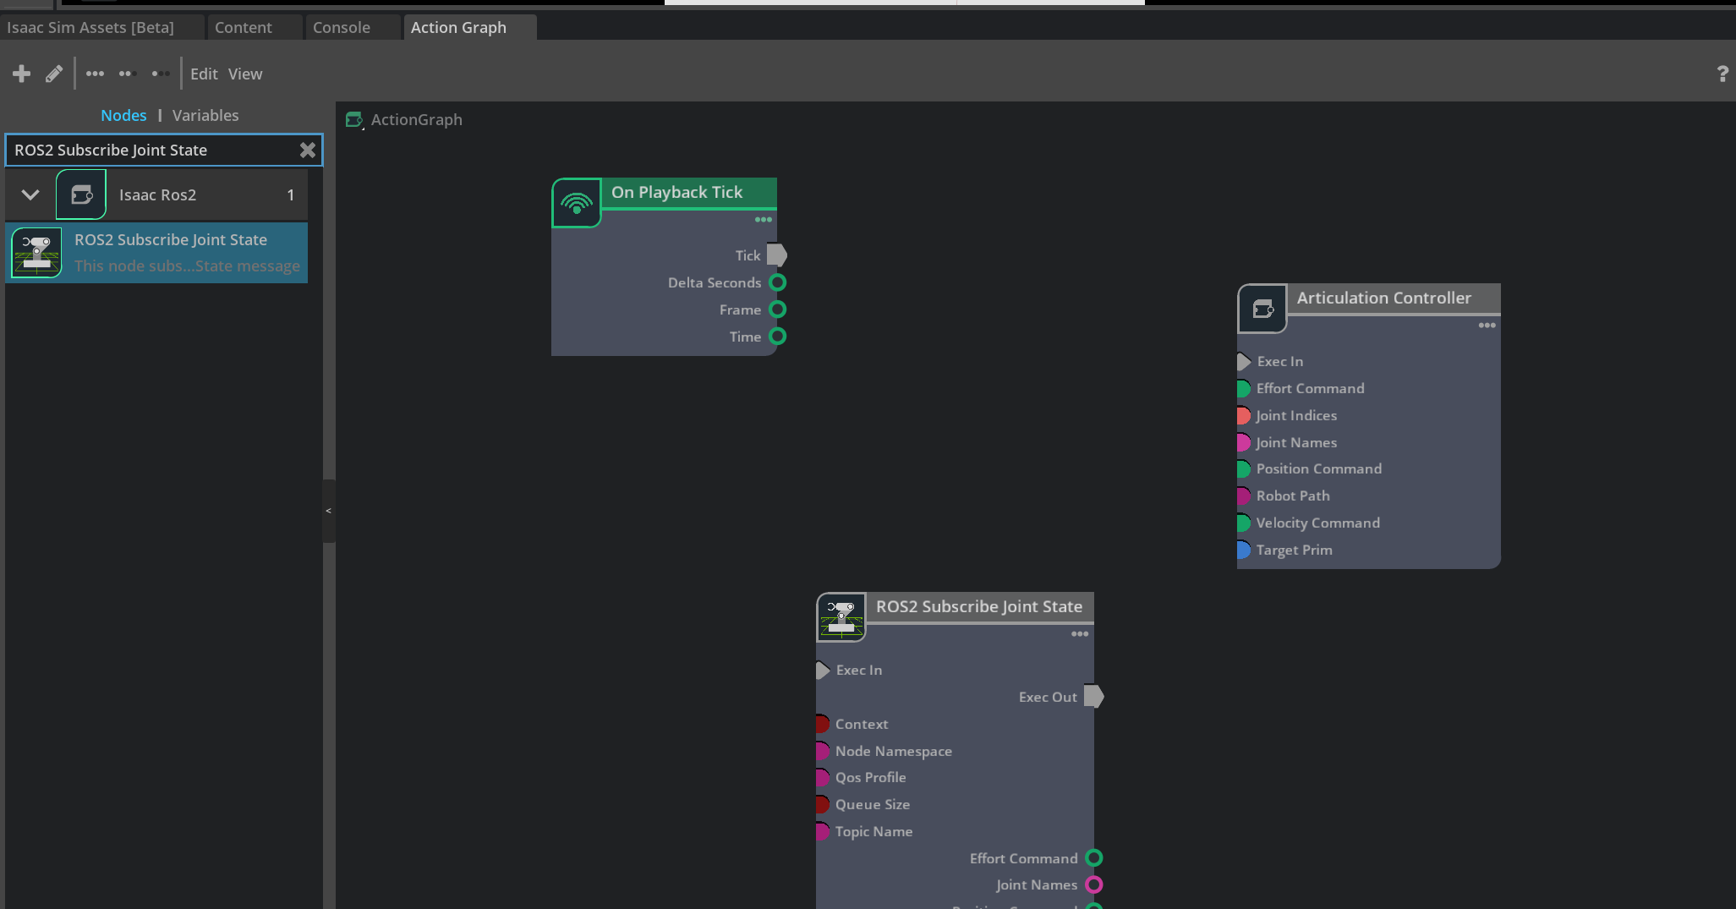Click the pencil edit-graph icon
The height and width of the screenshot is (909, 1736).
click(x=54, y=74)
